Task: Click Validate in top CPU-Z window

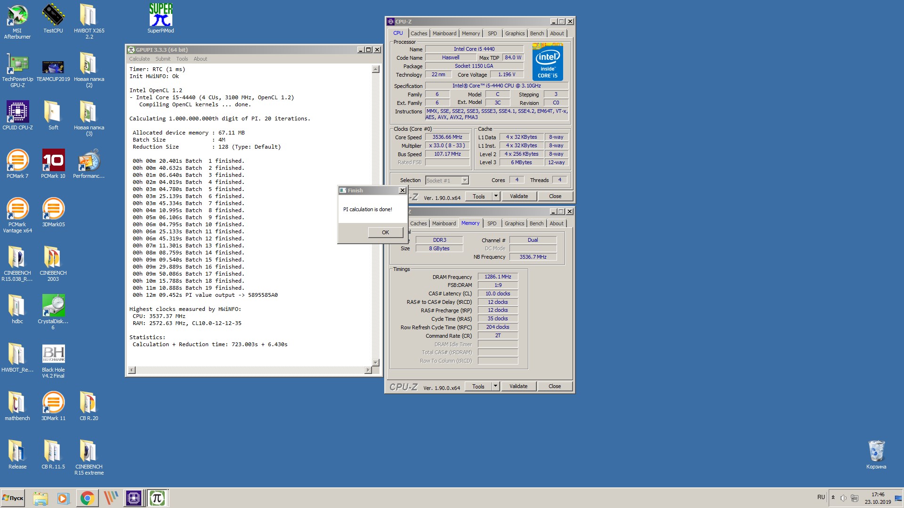Action: click(x=519, y=196)
